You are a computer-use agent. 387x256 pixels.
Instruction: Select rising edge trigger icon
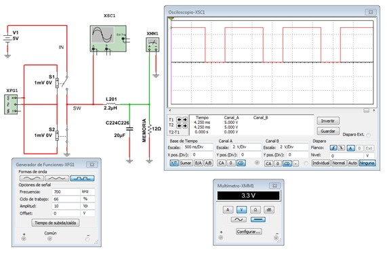pos(333,148)
